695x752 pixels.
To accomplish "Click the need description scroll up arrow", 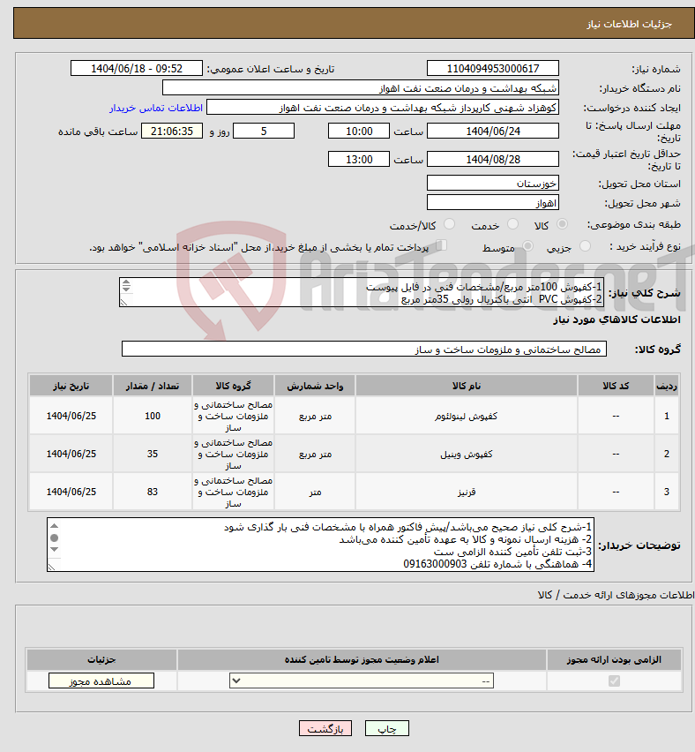I will 126,282.
